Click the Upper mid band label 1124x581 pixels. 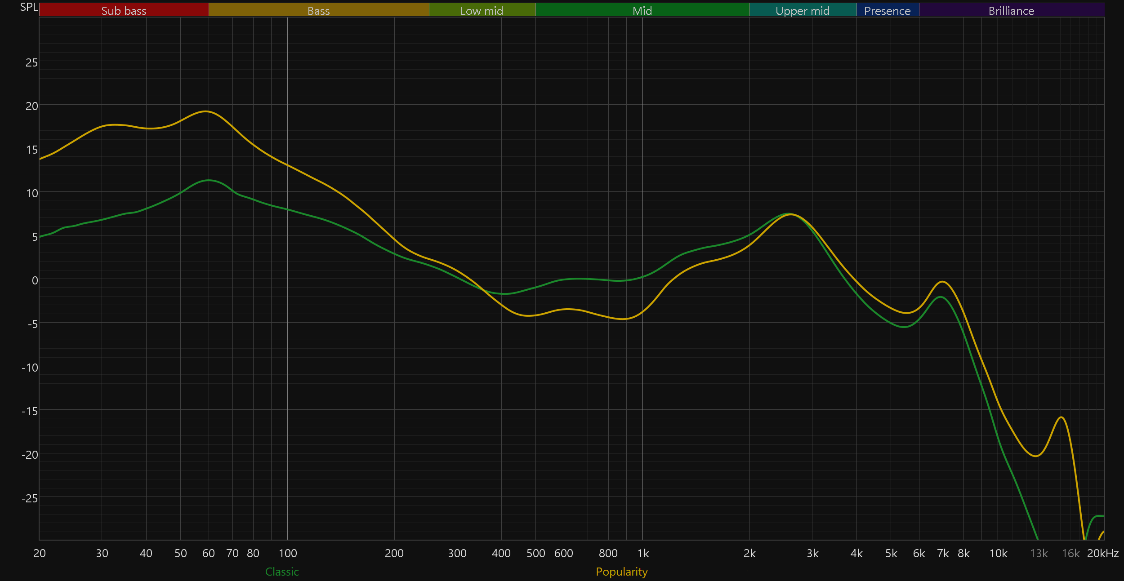[x=803, y=10]
